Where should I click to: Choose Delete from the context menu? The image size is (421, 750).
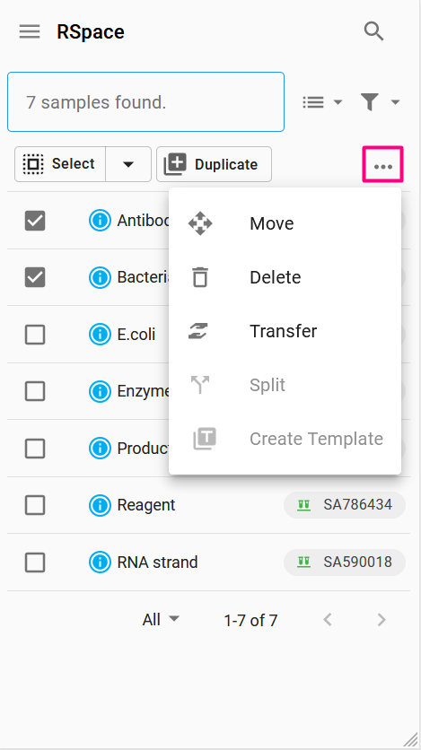[285, 277]
